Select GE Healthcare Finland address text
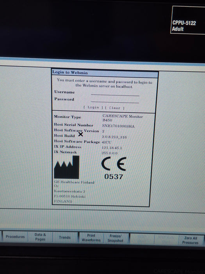The height and width of the screenshot is (274, 205). pyautogui.click(x=74, y=191)
